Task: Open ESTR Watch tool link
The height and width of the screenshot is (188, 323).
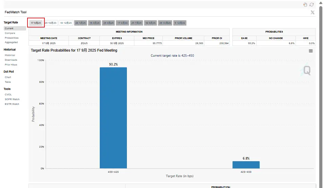Action: pyautogui.click(x=12, y=104)
